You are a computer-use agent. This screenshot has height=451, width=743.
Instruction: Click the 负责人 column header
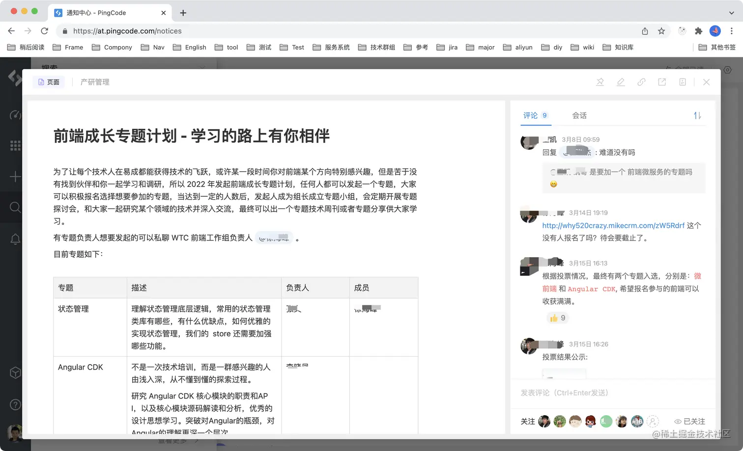(315, 288)
